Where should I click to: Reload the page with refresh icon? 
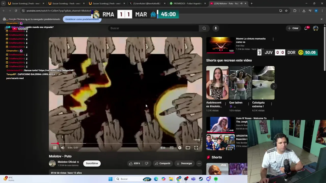(x=16, y=11)
